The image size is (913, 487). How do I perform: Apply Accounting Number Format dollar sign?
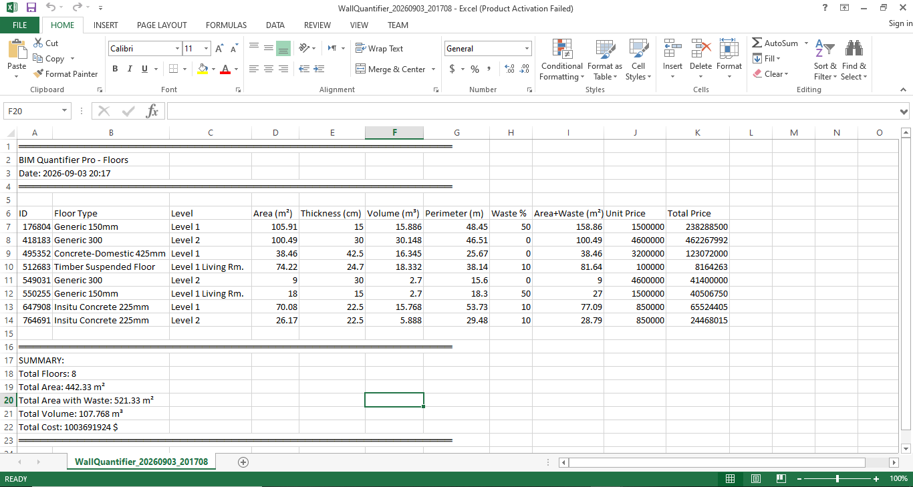[x=452, y=69]
